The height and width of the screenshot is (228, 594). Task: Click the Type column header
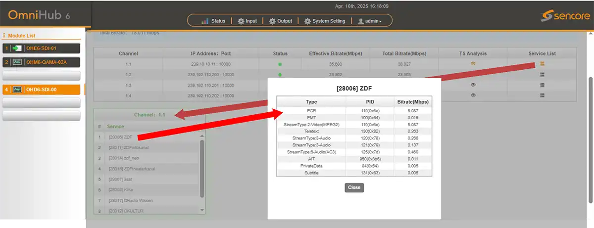point(311,102)
